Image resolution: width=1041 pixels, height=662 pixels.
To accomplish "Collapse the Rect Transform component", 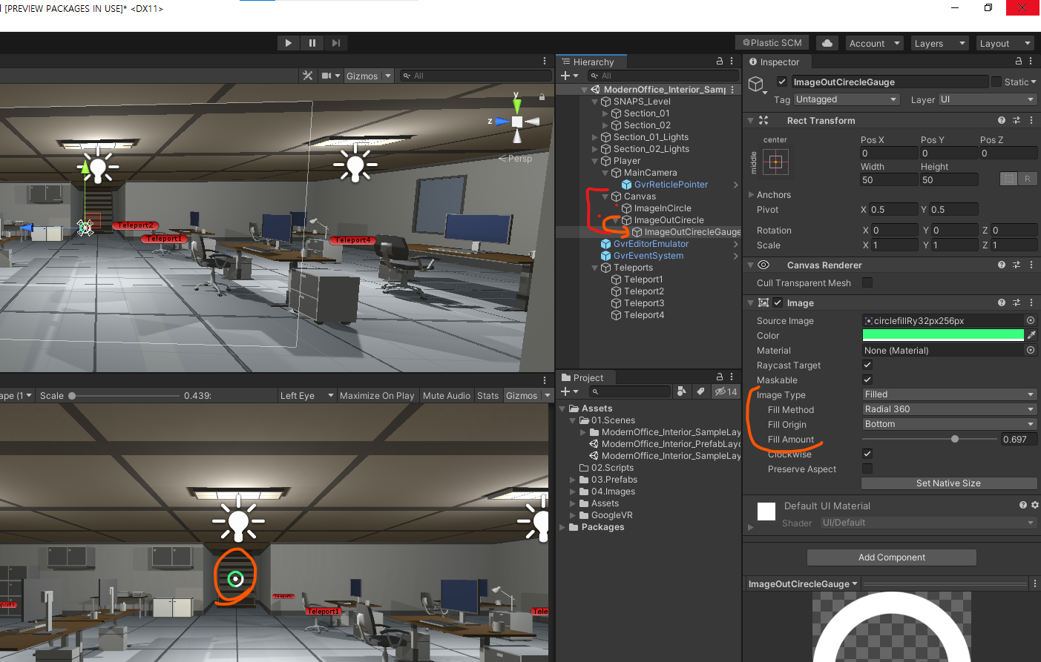I will click(751, 120).
